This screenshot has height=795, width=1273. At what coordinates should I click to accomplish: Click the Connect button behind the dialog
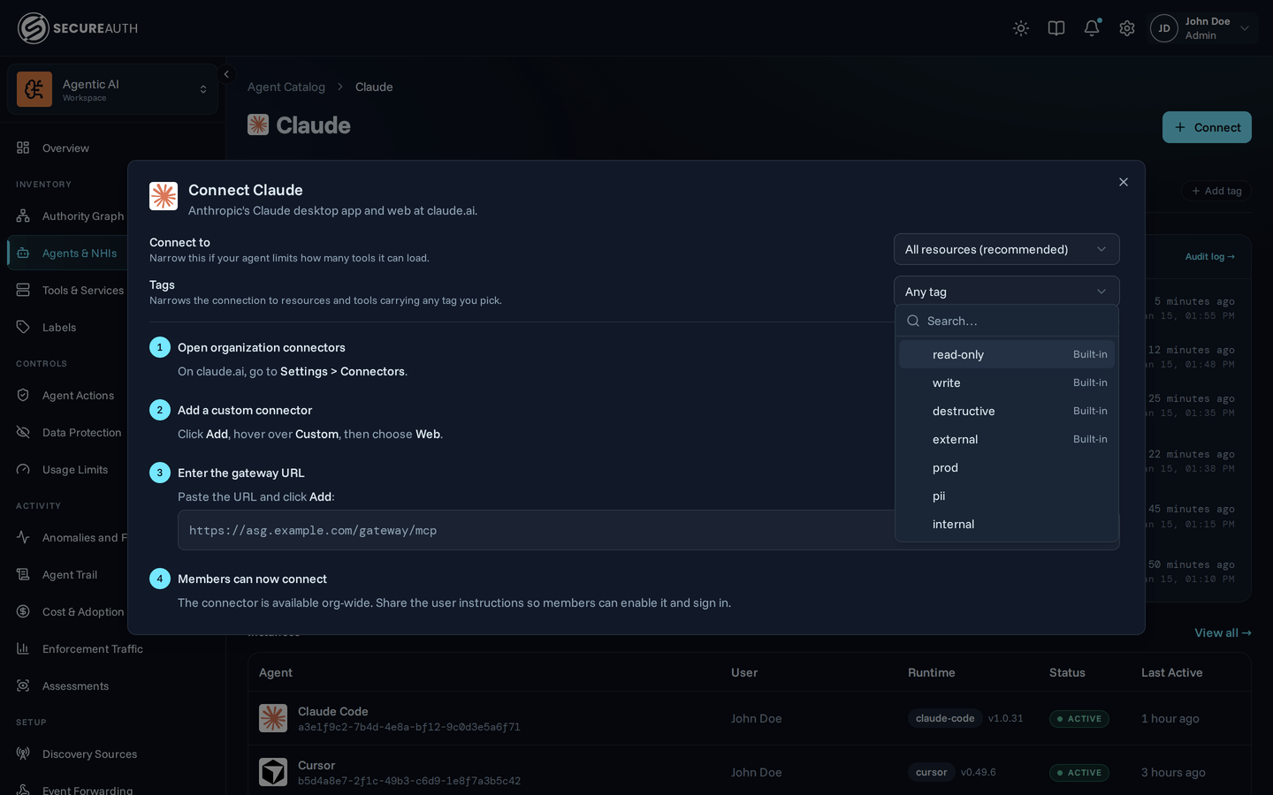pos(1207,127)
